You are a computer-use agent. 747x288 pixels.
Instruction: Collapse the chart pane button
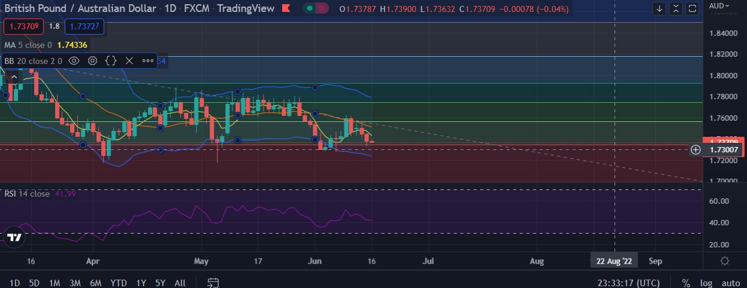click(676, 8)
